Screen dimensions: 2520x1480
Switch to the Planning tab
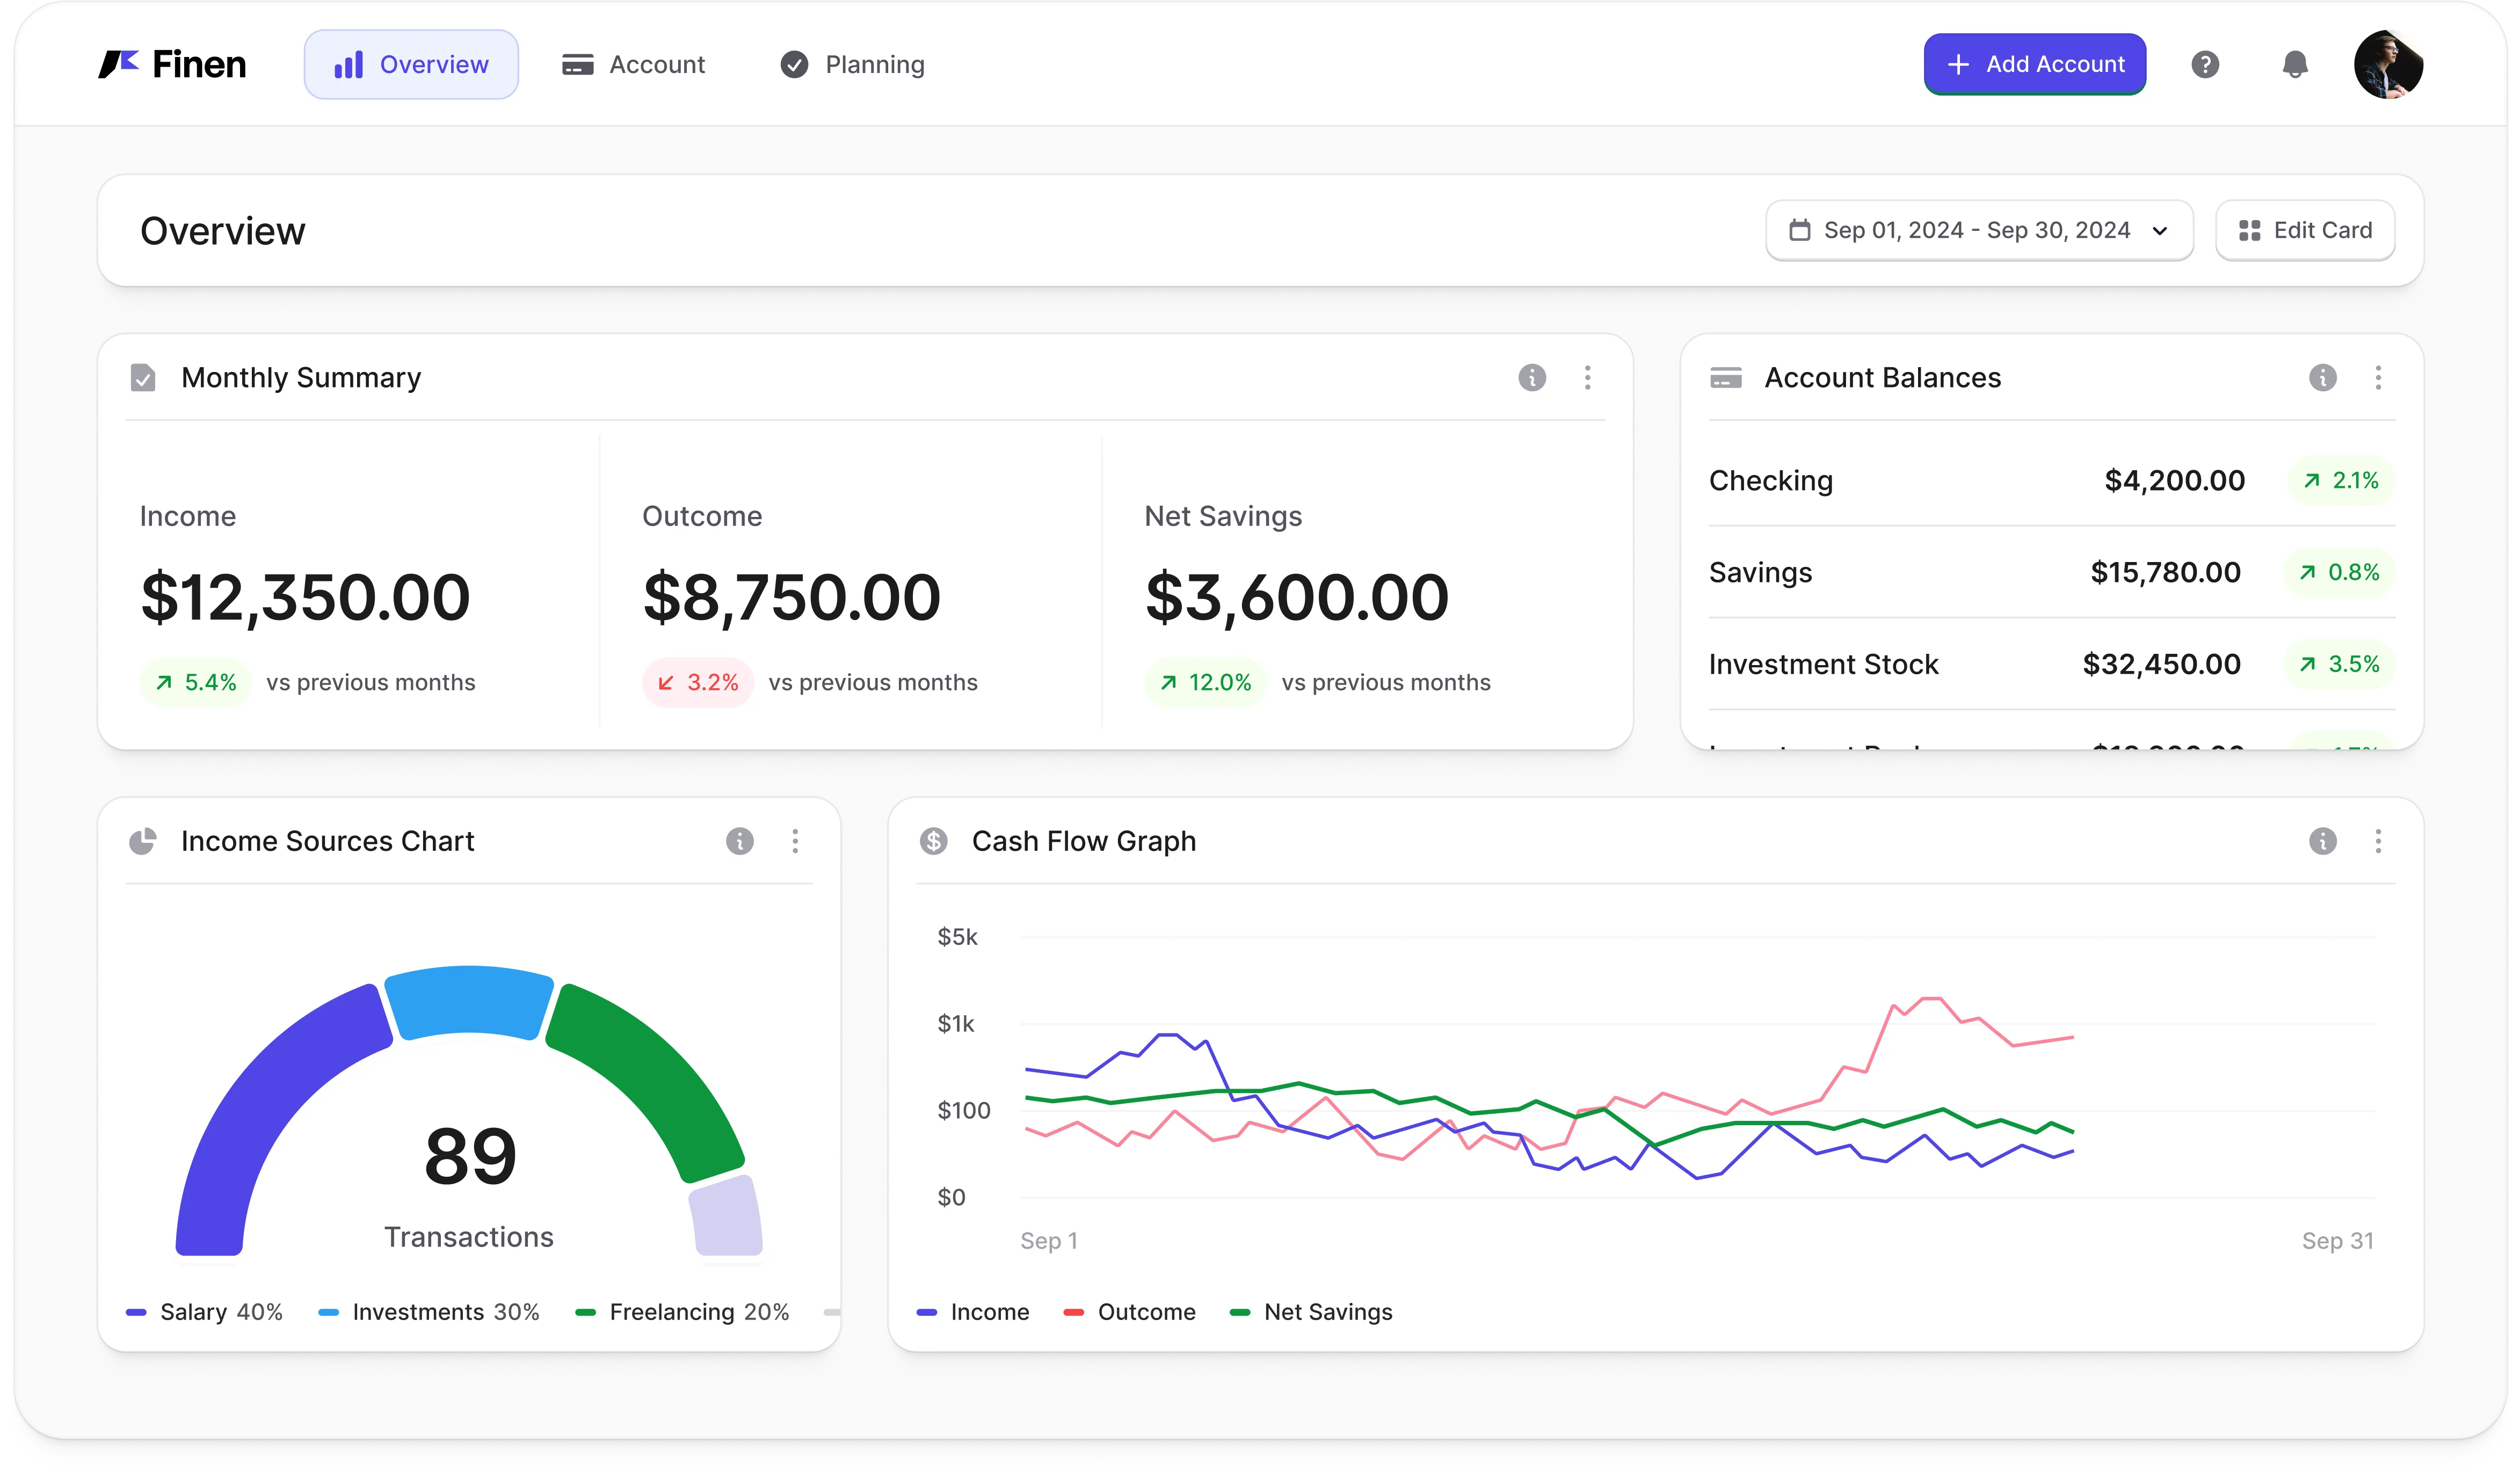tap(853, 65)
